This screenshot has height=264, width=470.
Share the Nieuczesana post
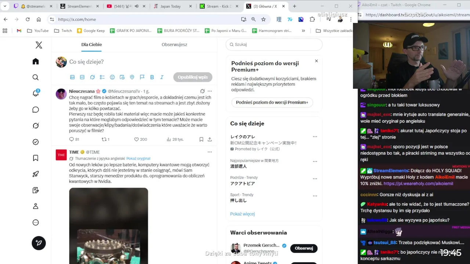(x=210, y=139)
